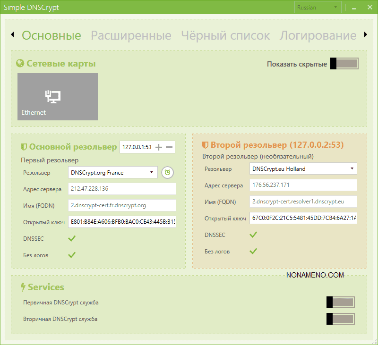Screen dimensions: 378x345
Task: Click DNSSEC checkmark in primary resolver
Action: [x=72, y=239]
